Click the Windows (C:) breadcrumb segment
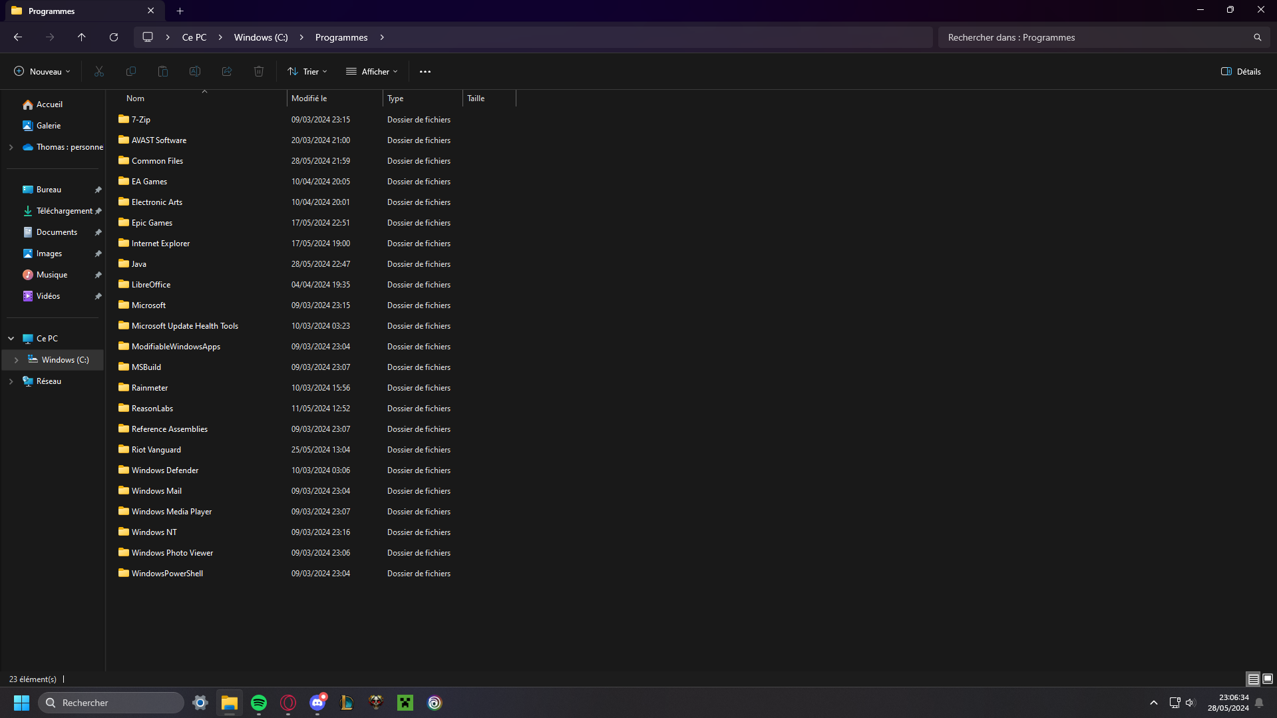This screenshot has height=718, width=1277. tap(261, 37)
